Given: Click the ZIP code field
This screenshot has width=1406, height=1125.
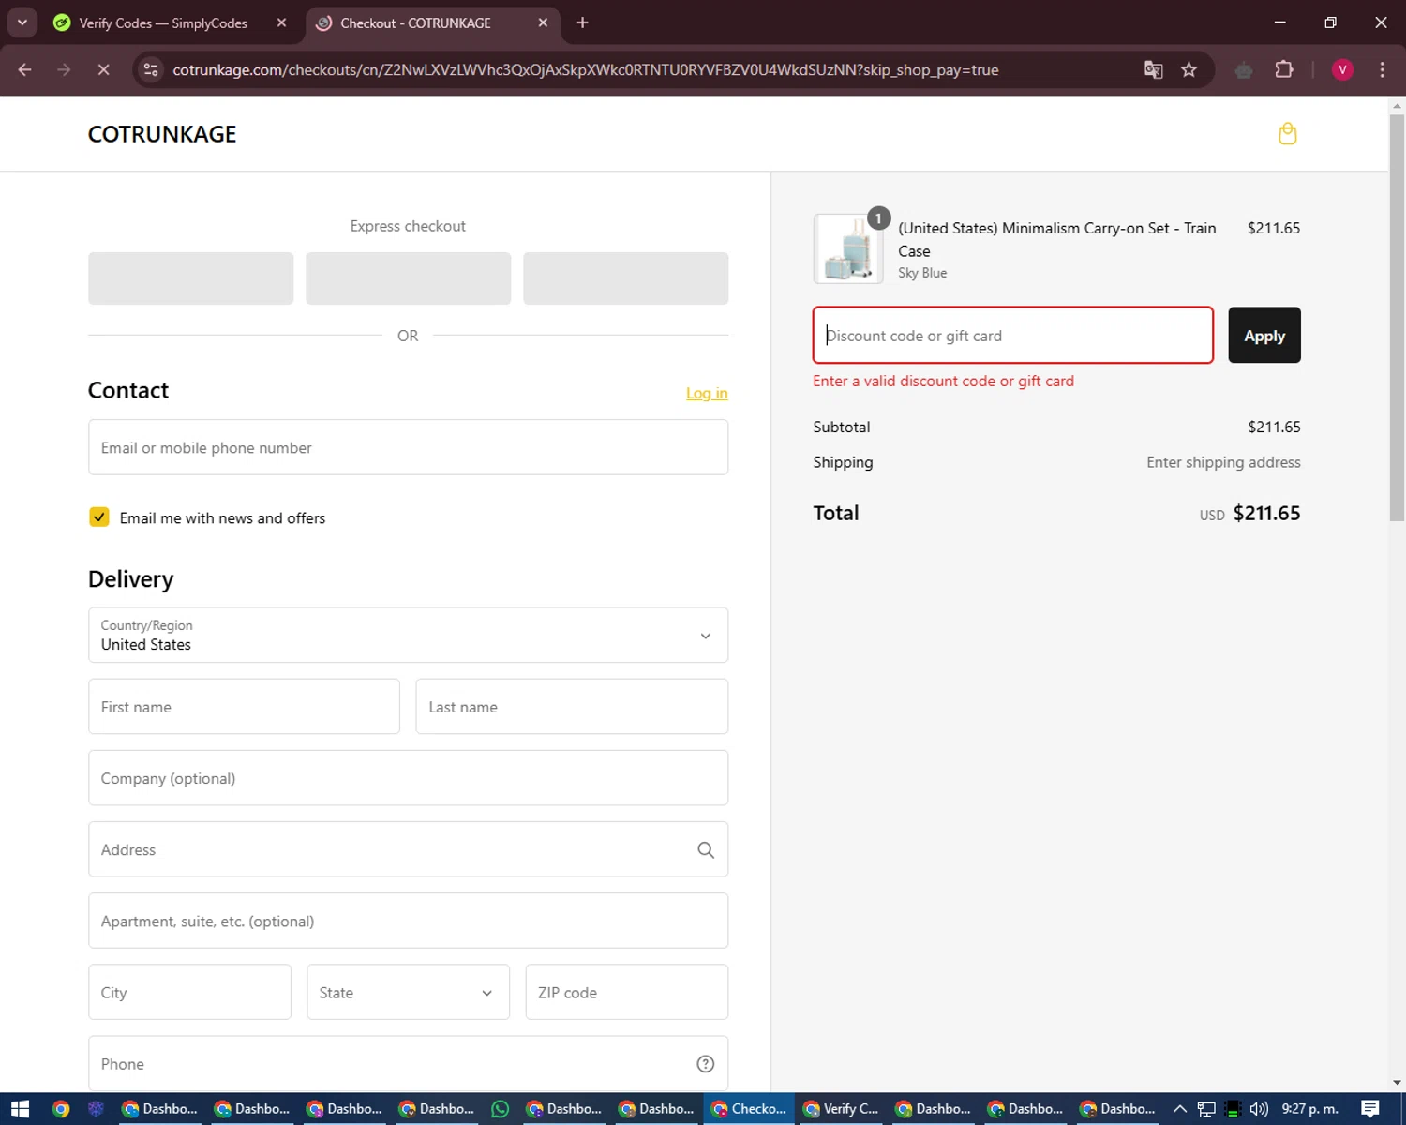Looking at the screenshot, I should 626,992.
